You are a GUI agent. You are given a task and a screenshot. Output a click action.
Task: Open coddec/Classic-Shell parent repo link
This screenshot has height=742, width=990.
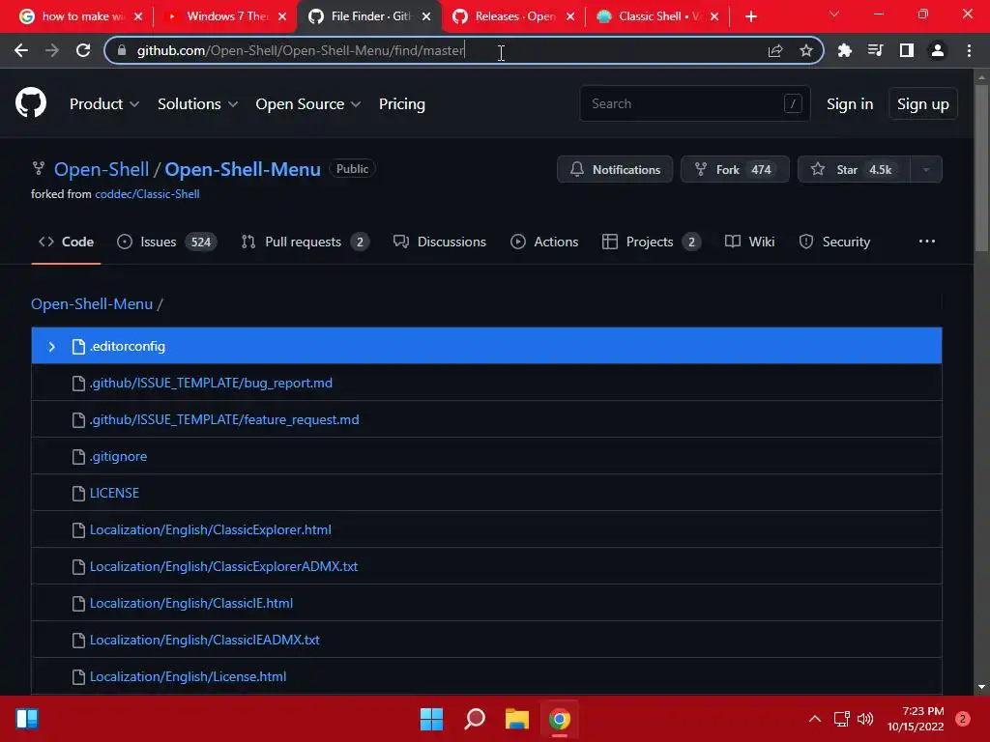147,194
